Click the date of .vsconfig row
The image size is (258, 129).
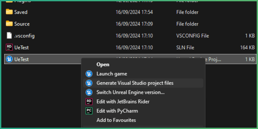[x=134, y=36]
